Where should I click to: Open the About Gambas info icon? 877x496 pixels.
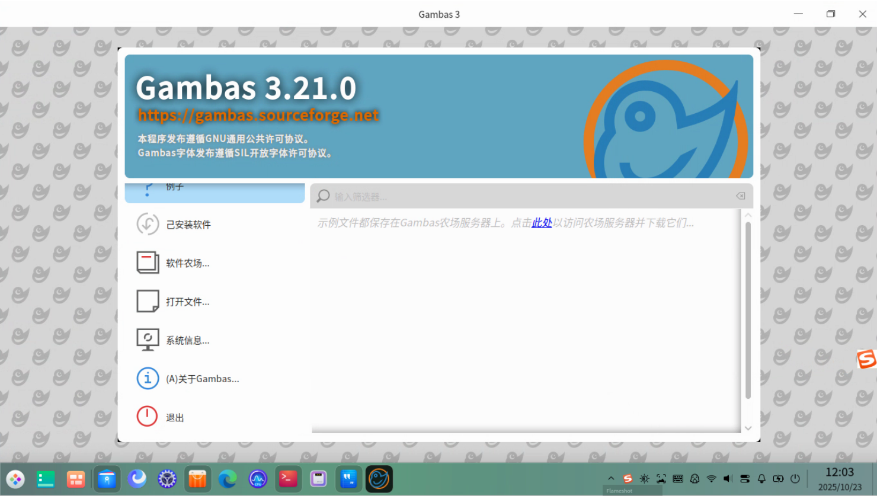tap(148, 378)
